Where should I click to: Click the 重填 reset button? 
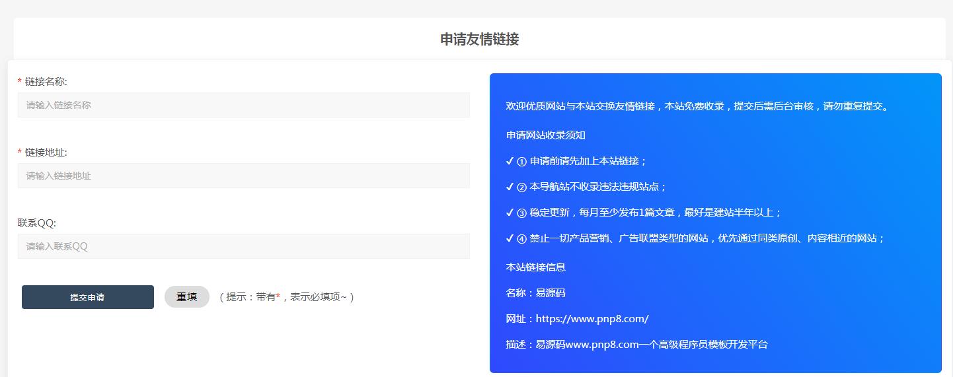tap(186, 297)
